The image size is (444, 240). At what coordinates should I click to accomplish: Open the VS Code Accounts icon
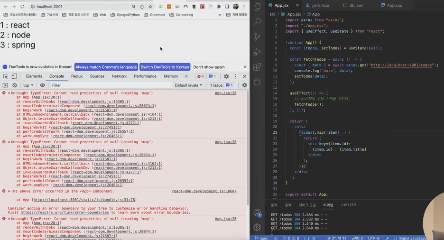coord(257,212)
